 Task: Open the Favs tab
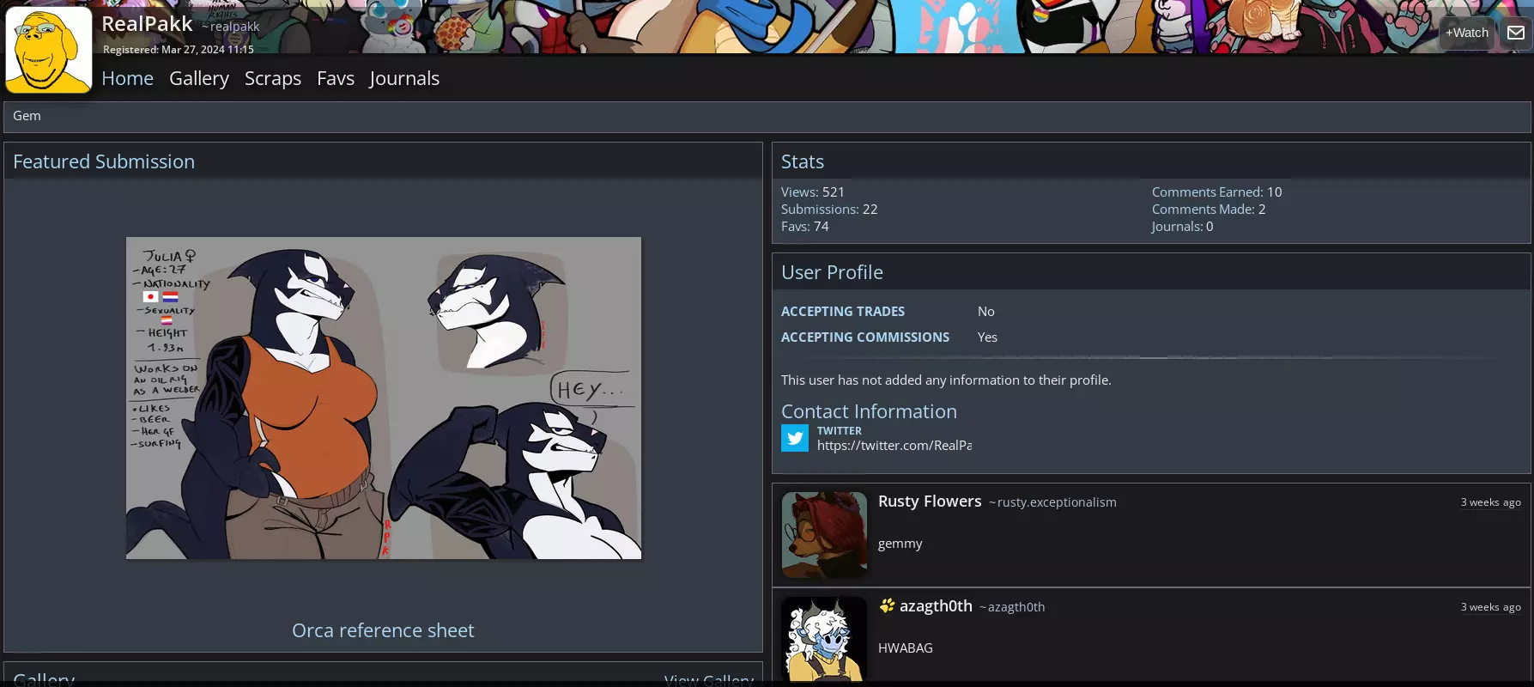point(336,78)
